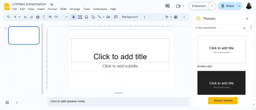Image resolution: width=256 pixels, height=110 pixels.
Task: Click Import theme button
Action: pyautogui.click(x=223, y=101)
